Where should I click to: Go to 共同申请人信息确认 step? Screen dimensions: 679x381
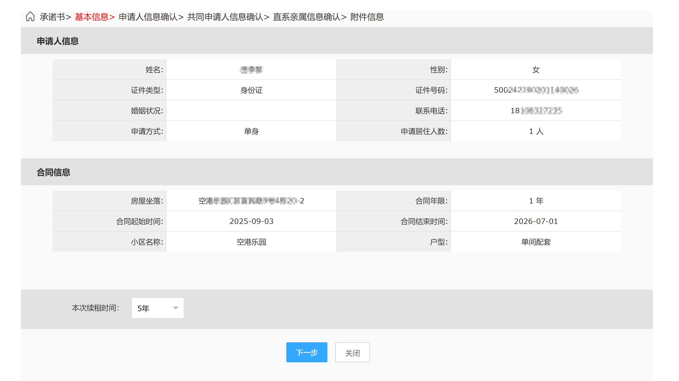click(x=225, y=17)
